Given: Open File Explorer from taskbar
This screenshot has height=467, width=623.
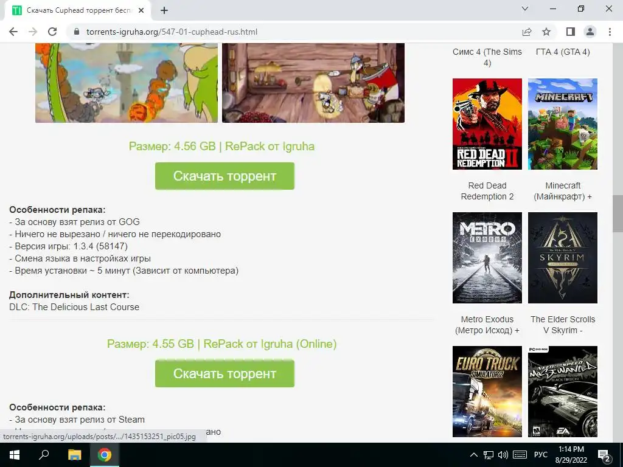Looking at the screenshot, I should pos(74,455).
